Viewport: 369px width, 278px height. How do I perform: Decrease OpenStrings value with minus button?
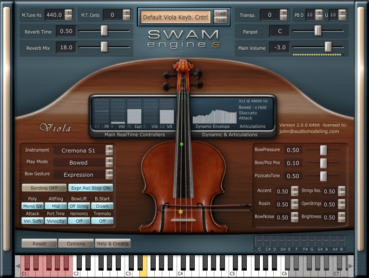[x=342, y=207]
